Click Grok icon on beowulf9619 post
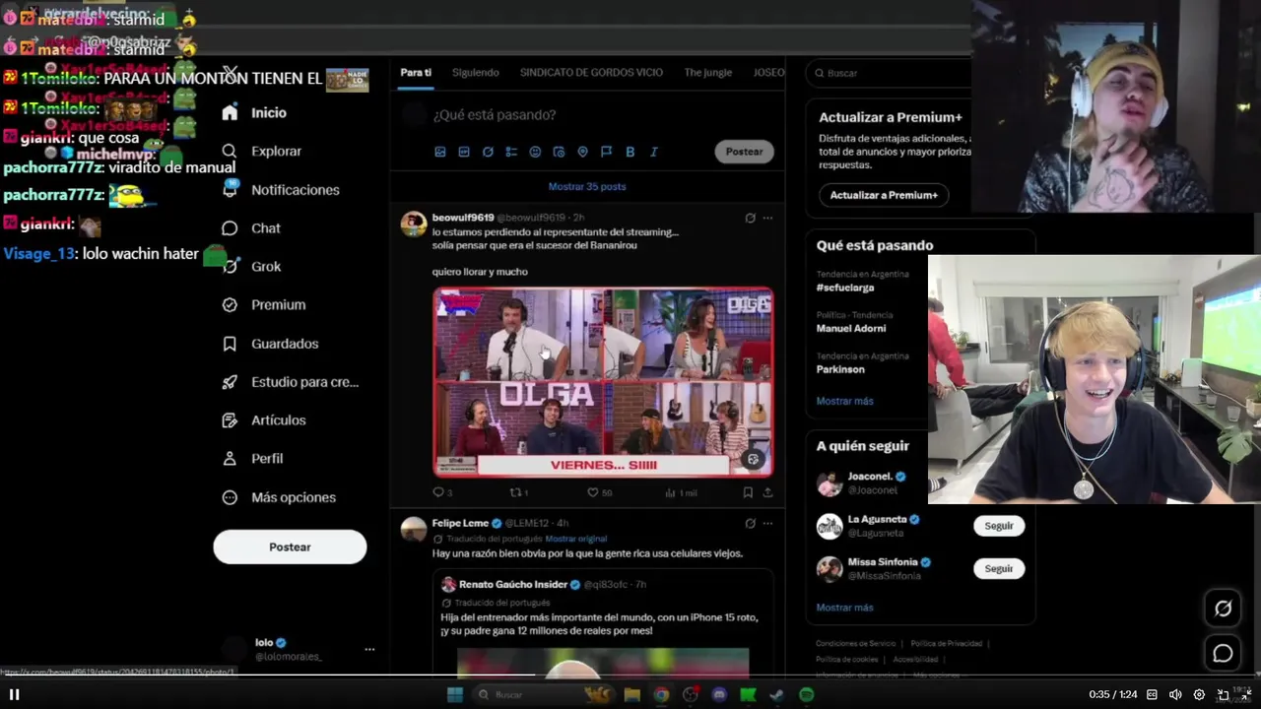 (x=750, y=218)
